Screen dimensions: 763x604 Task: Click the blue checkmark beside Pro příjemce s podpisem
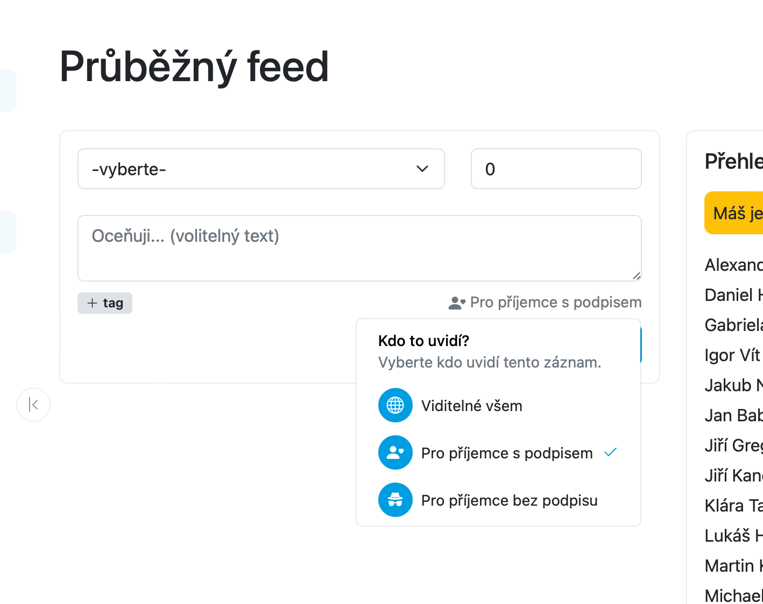[610, 452]
